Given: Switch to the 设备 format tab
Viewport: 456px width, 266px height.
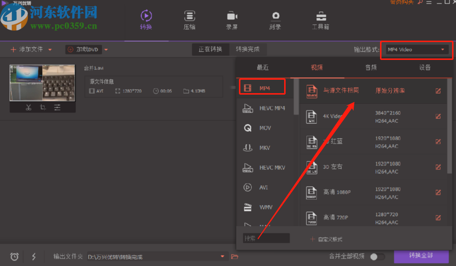Looking at the screenshot, I should click(x=425, y=67).
